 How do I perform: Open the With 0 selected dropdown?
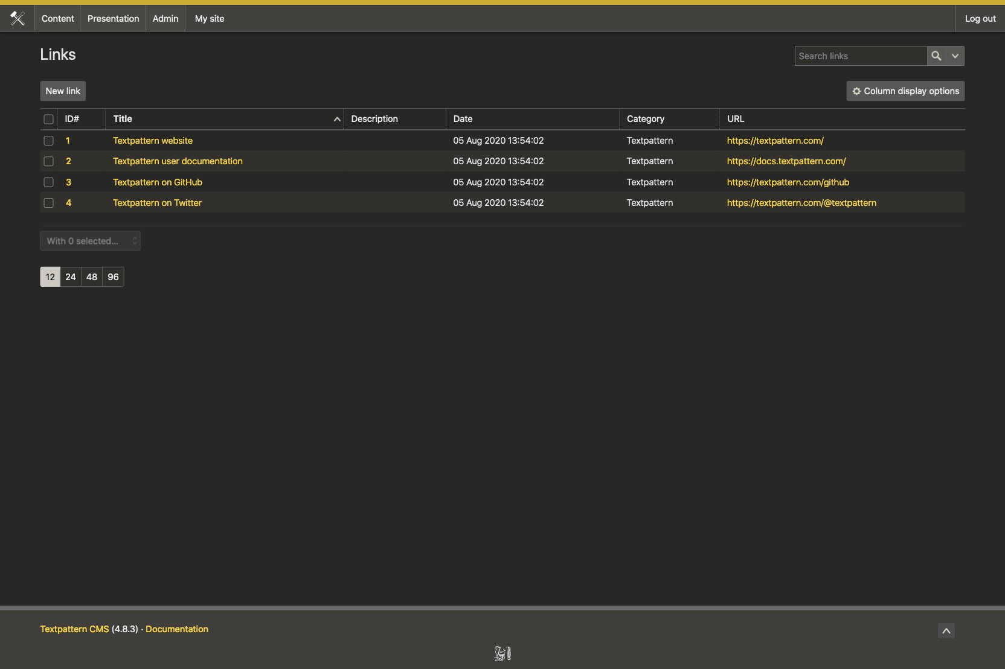coord(90,241)
